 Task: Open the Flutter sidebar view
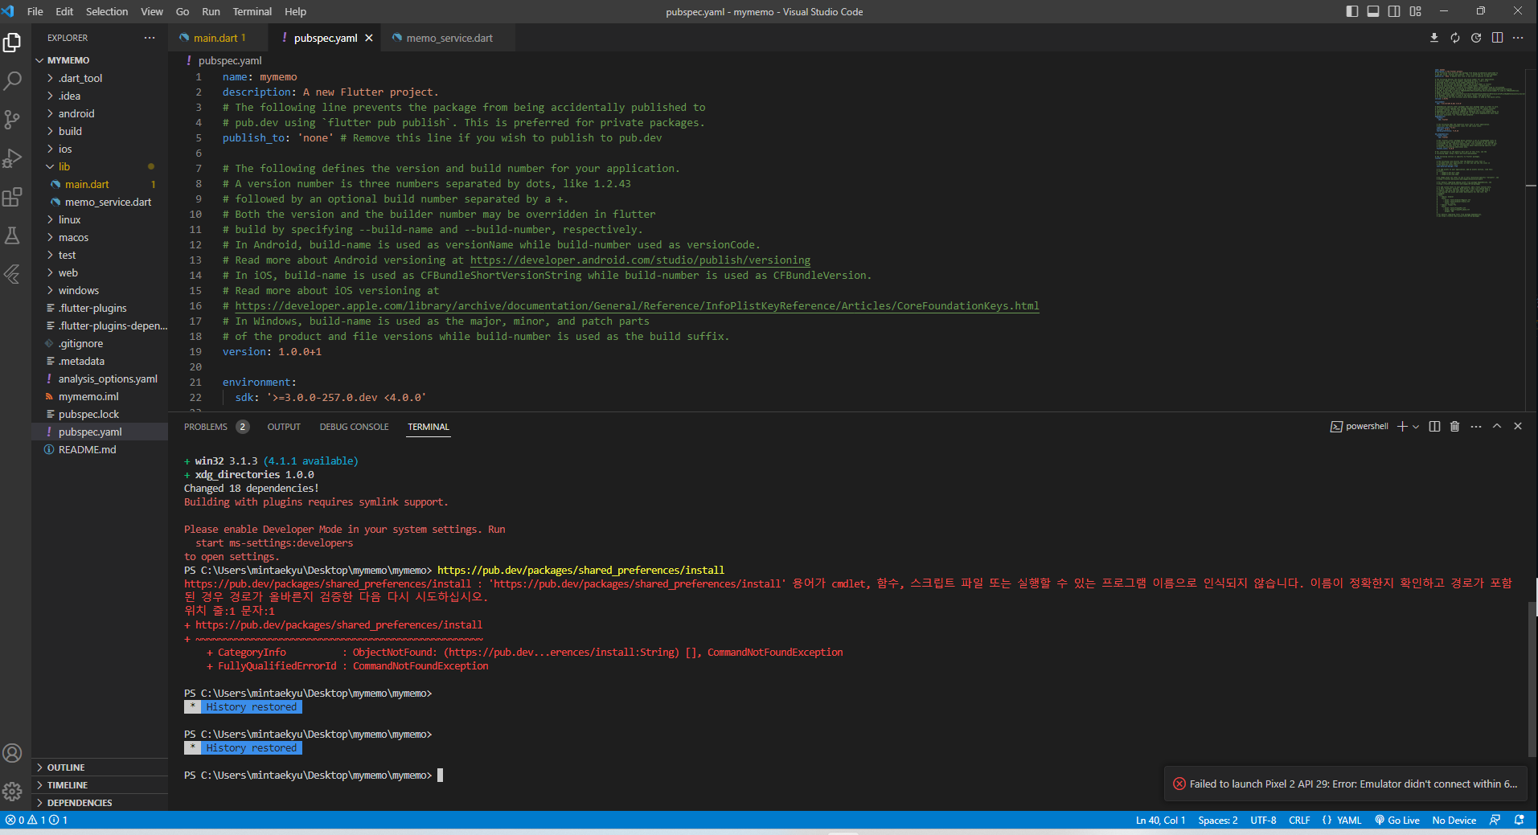[x=12, y=274]
